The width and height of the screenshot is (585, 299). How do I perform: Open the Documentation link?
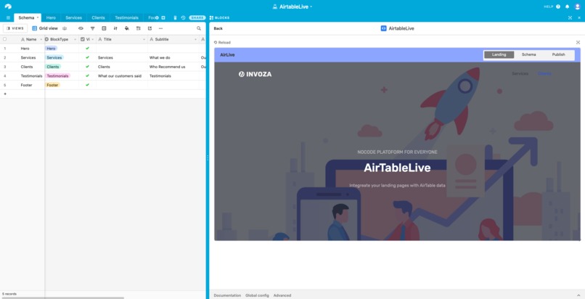pos(227,295)
